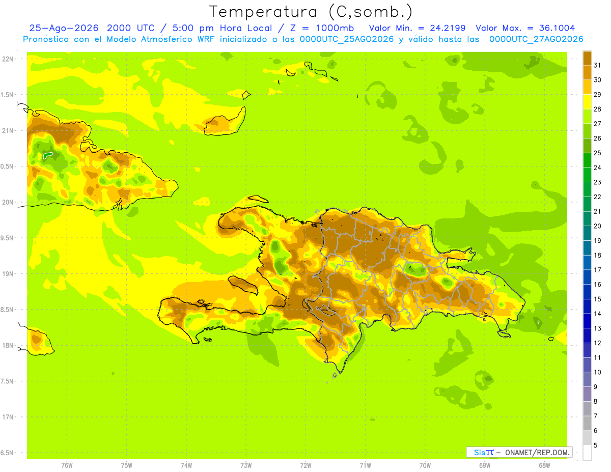Click the longitude label "76W"
611x472 pixels.
(67, 465)
